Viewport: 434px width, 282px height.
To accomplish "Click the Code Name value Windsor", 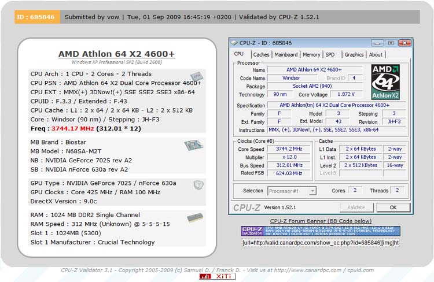I will [x=291, y=78].
